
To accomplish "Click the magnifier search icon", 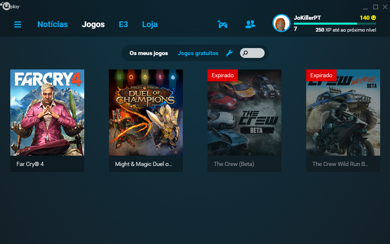I will pyautogui.click(x=245, y=53).
